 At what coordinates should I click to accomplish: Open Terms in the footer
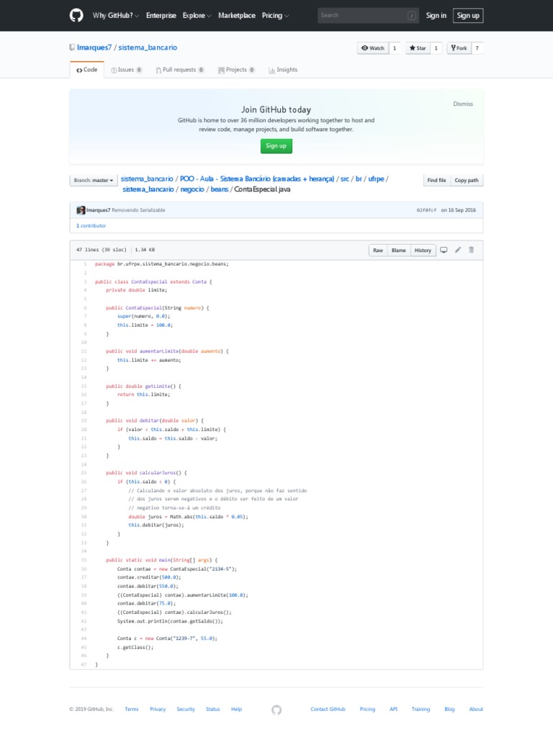click(132, 709)
